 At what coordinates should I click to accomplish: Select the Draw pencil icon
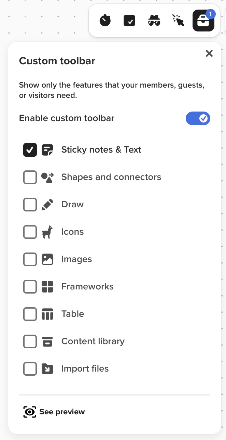click(48, 204)
